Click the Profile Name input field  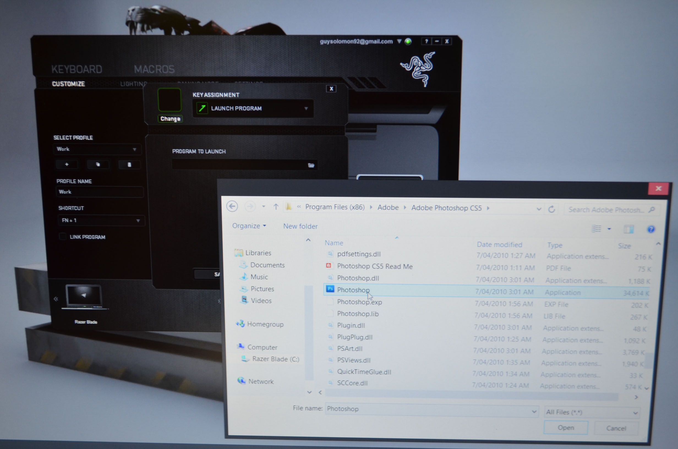click(x=100, y=192)
